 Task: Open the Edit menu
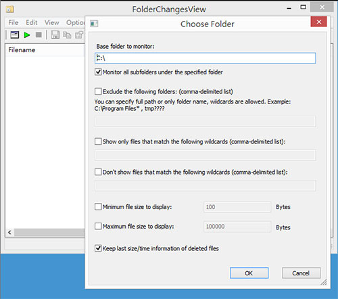click(x=31, y=22)
